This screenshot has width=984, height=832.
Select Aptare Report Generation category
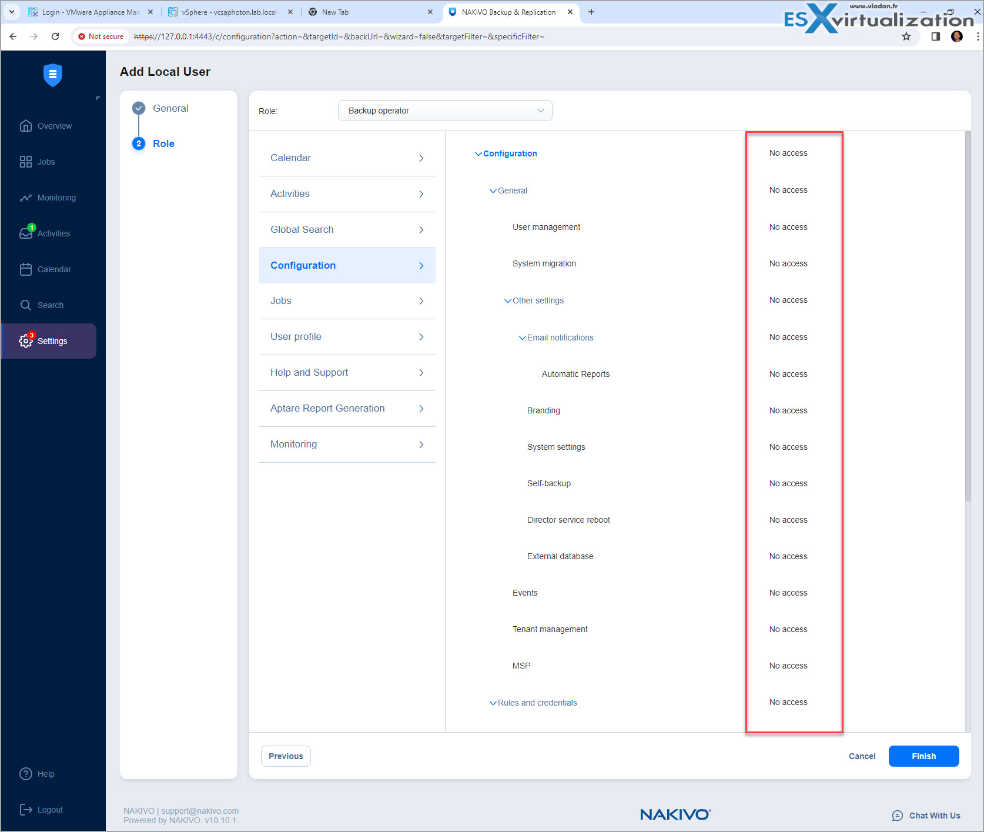[347, 408]
